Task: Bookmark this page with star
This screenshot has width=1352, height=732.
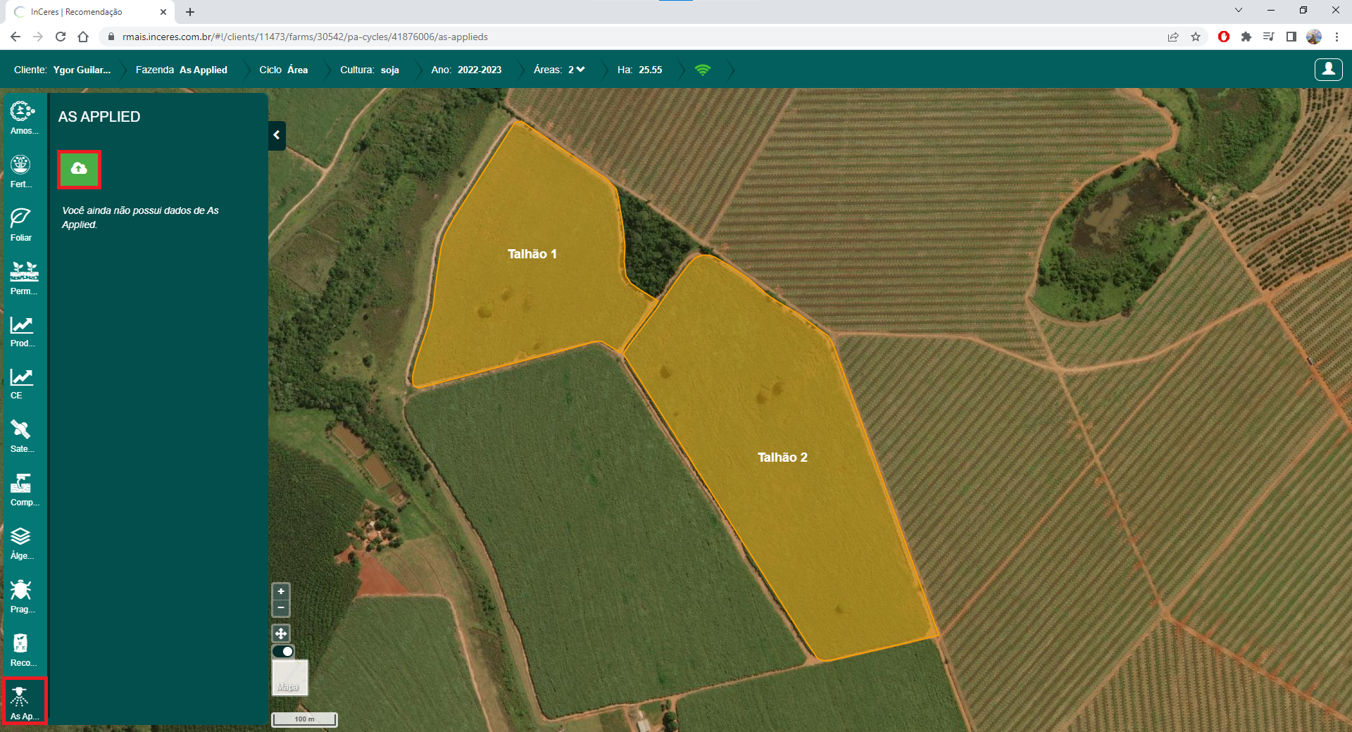Action: [1196, 37]
